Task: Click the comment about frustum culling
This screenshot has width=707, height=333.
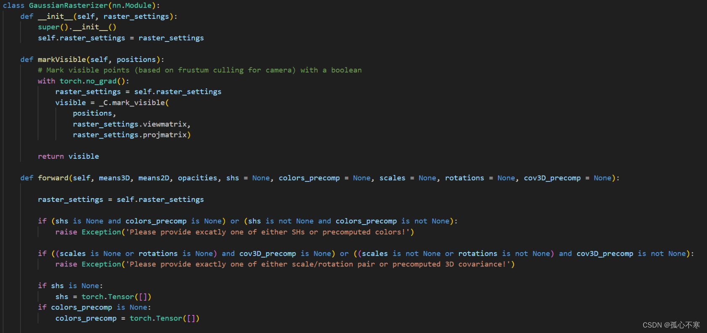Action: (200, 70)
